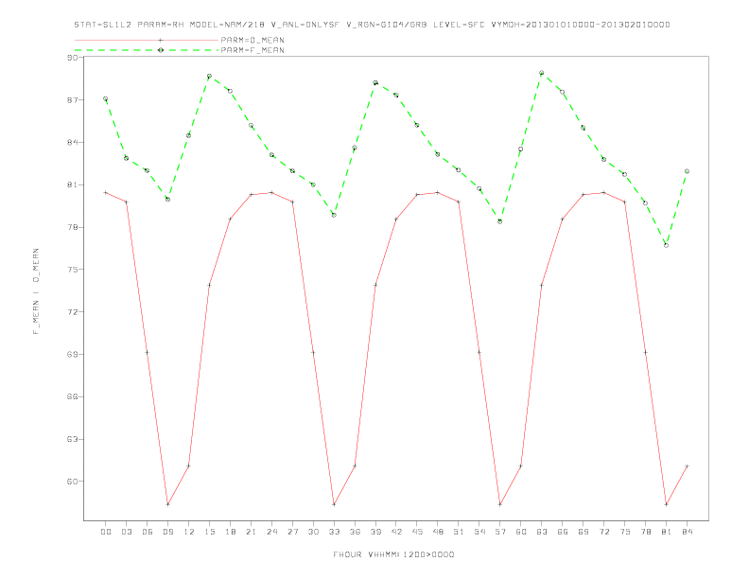Click the x-axis tick label 39
Viewport: 749px width, 579px height.
375,532
